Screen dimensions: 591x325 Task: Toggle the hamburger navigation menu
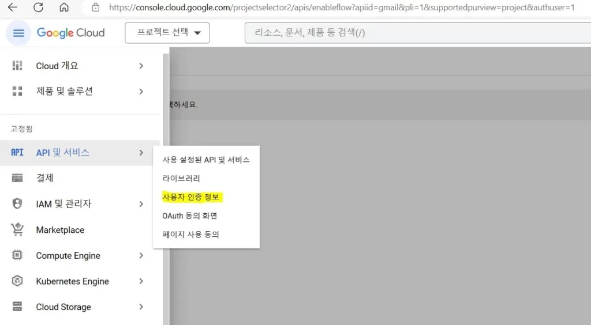coord(18,33)
